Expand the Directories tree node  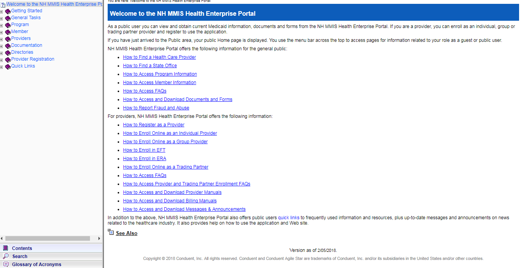coord(2,53)
